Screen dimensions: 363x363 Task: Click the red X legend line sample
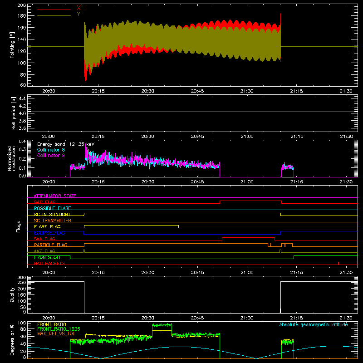coord(54,10)
